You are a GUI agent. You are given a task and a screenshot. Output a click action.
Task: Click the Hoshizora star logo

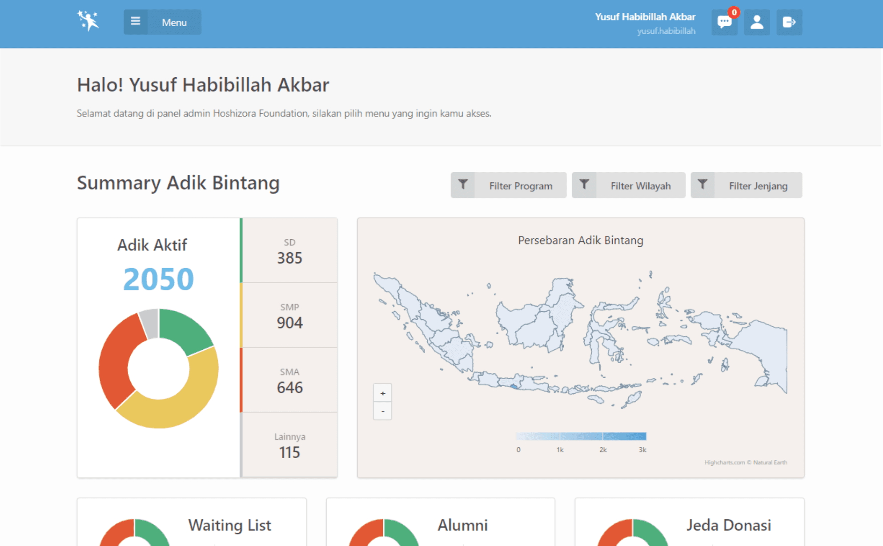point(88,21)
